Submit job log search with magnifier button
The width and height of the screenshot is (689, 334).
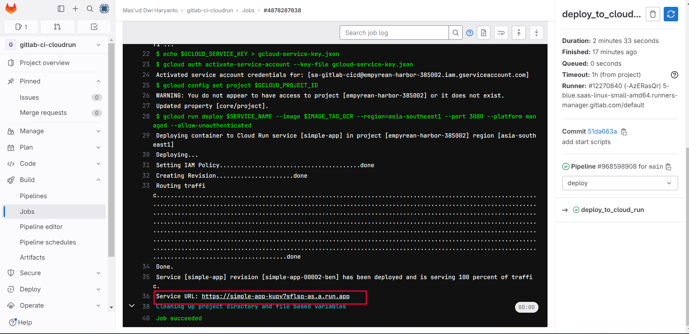click(x=455, y=33)
